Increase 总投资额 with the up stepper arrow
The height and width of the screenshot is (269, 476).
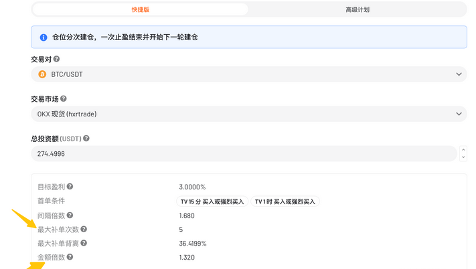[463, 150]
